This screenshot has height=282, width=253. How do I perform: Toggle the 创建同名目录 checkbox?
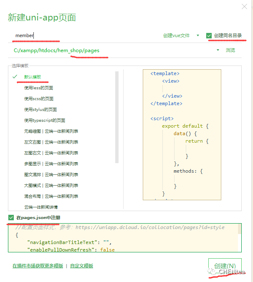(x=209, y=35)
